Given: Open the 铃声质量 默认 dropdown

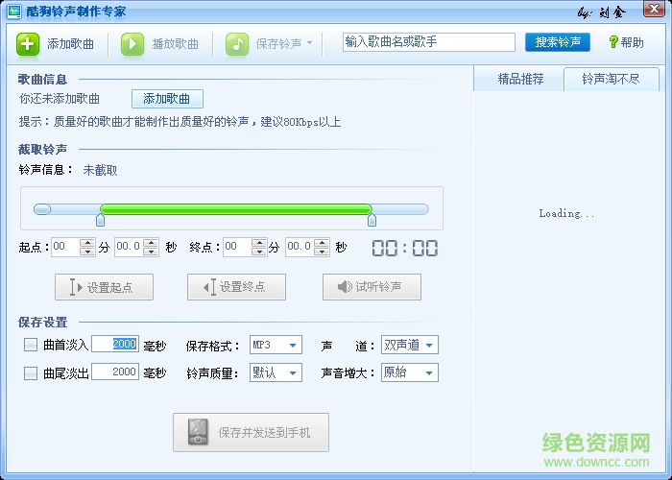Looking at the screenshot, I should [x=276, y=372].
